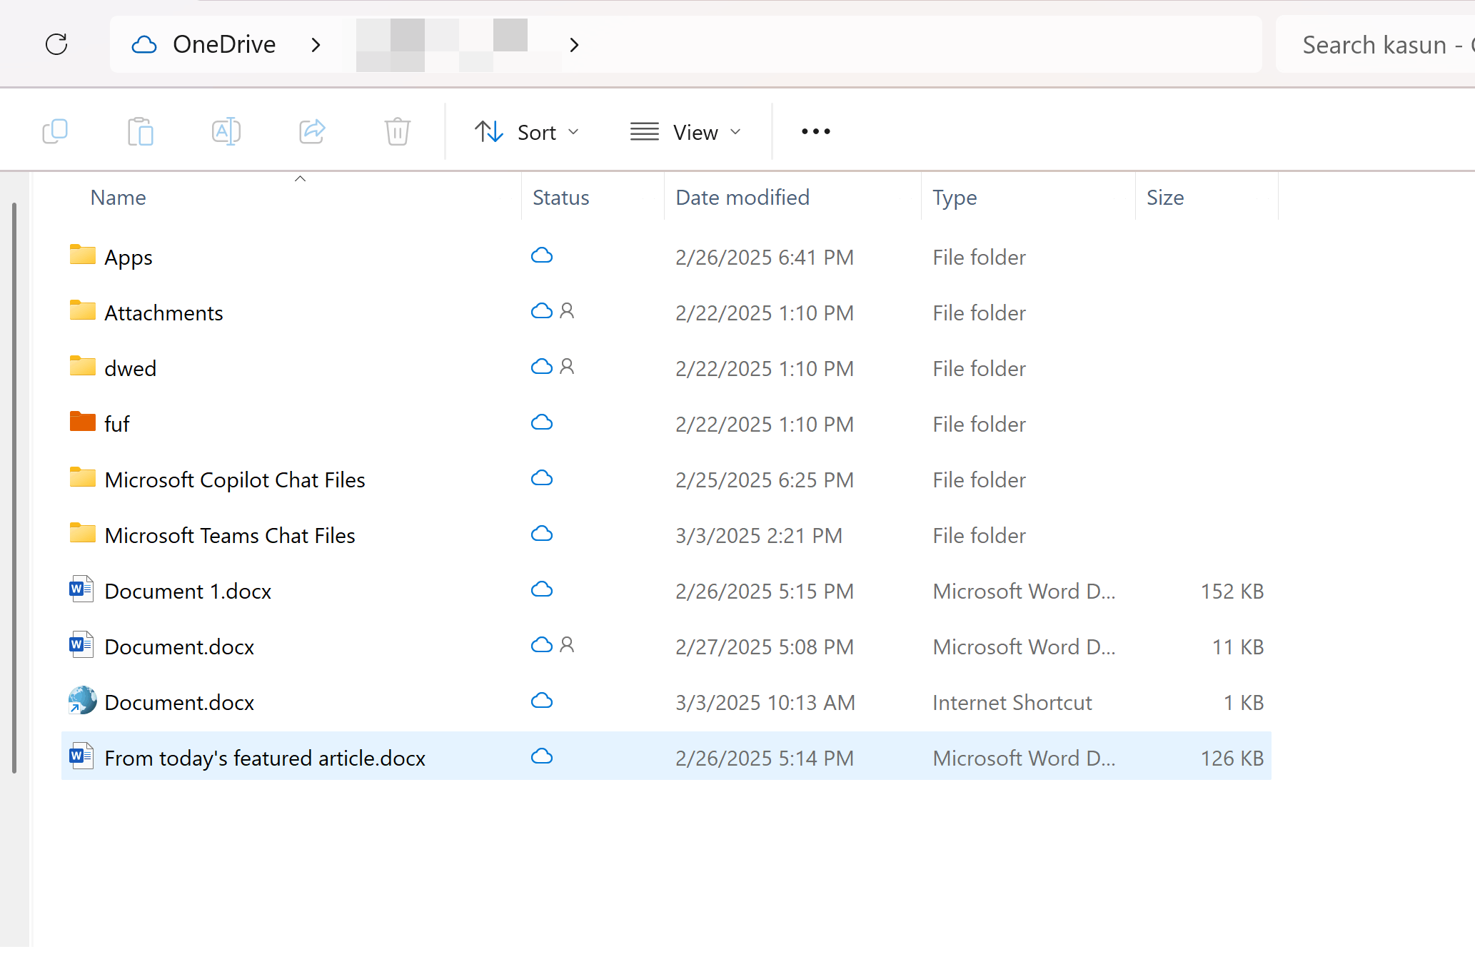The width and height of the screenshot is (1475, 974).
Task: Open the Sort dropdown
Action: tap(528, 131)
